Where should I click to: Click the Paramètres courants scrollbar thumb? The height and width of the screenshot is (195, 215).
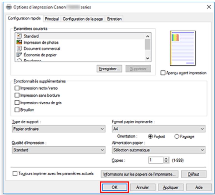pos(148,44)
